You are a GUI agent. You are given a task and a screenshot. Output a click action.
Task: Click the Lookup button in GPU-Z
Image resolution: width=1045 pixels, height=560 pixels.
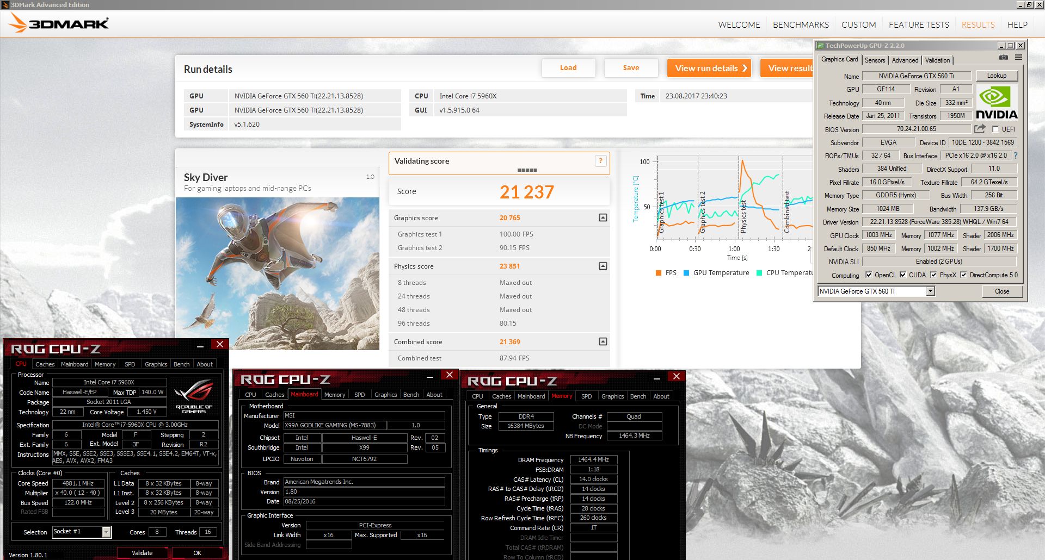(x=997, y=76)
